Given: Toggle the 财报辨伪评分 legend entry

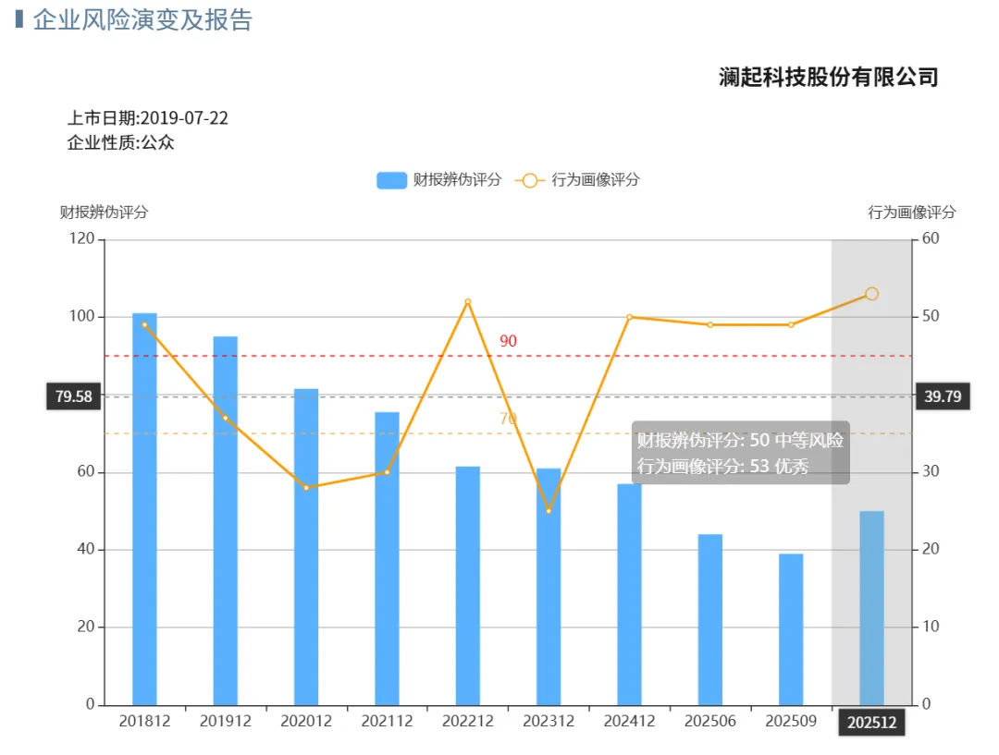Looking at the screenshot, I should click(x=439, y=180).
